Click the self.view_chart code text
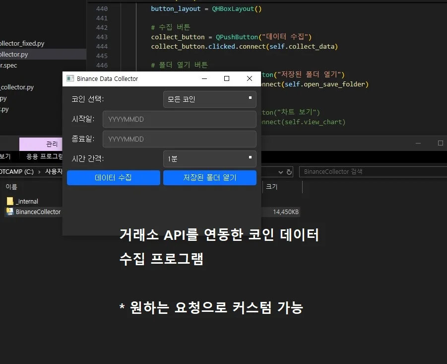The width and height of the screenshot is (447, 364). pos(313,122)
